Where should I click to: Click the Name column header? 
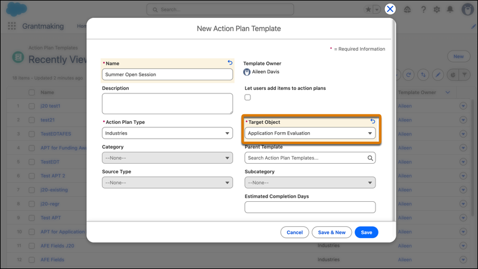(x=47, y=92)
